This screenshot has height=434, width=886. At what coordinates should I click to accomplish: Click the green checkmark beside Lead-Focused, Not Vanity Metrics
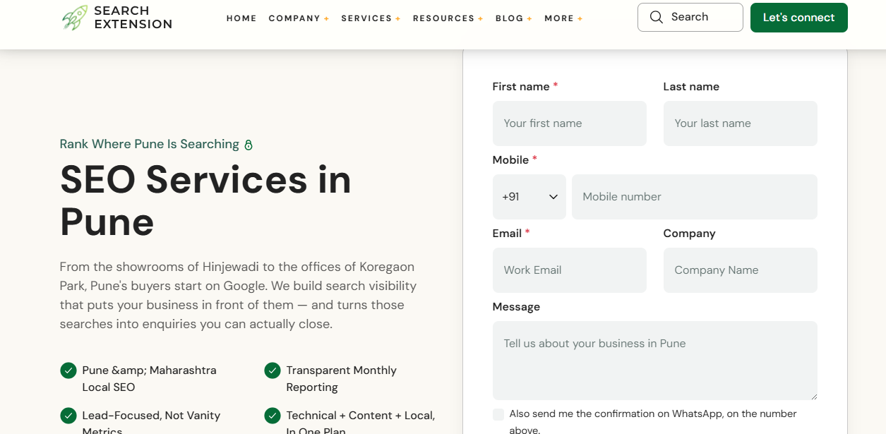pyautogui.click(x=68, y=416)
